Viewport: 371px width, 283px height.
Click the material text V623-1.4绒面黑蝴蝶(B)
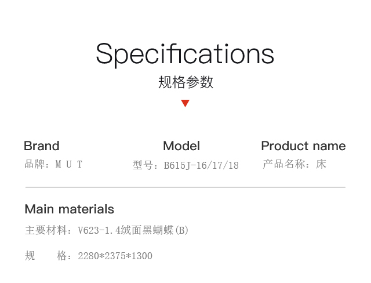point(133,230)
